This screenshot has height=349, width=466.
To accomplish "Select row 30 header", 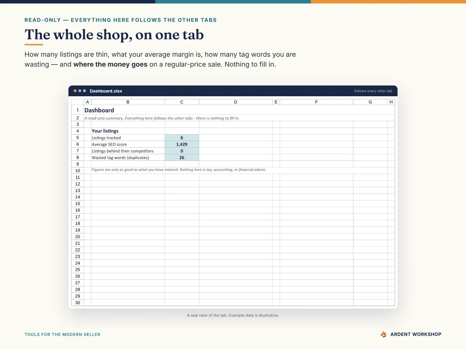I will 77,303.
